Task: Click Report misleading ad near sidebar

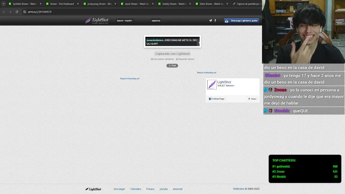Action: click(206, 72)
